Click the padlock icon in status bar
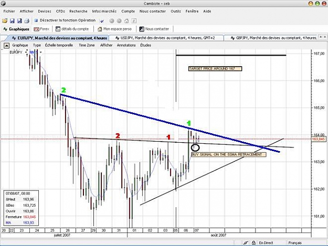 point(253,243)
